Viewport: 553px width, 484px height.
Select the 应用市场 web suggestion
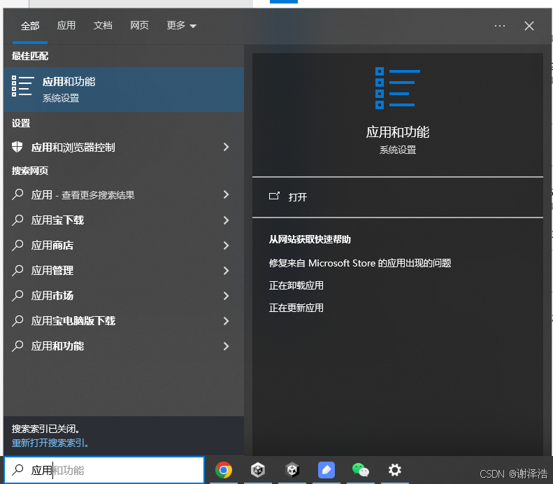click(x=124, y=296)
